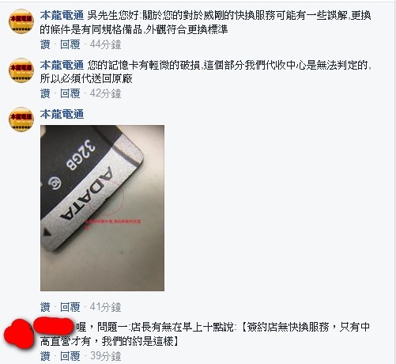This screenshot has height=364, width=396.
Task: Open 本龍電通 name link in second comment
Action: (62, 65)
